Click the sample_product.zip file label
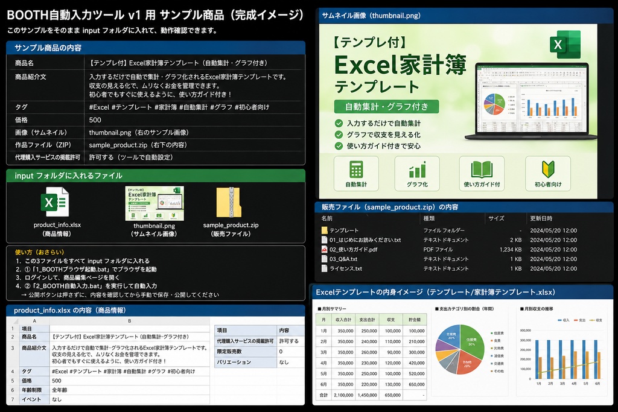The width and height of the screenshot is (618, 412). (231, 225)
